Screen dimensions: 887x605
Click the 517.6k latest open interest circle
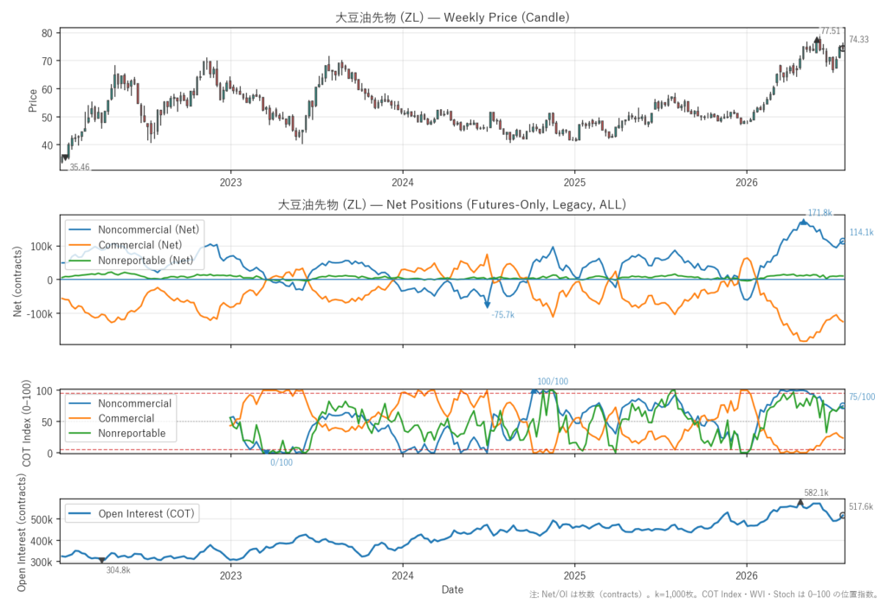click(x=842, y=516)
